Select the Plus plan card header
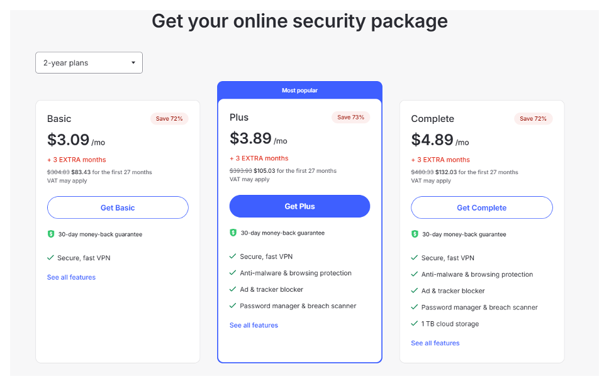 coord(239,117)
